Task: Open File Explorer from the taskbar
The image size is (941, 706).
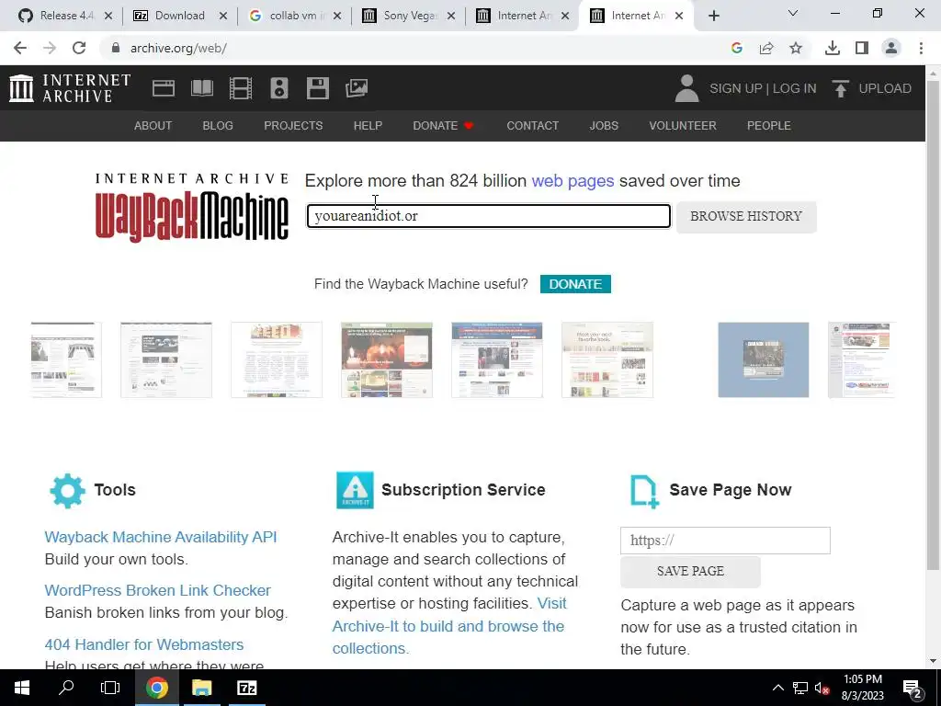Action: coord(201,688)
